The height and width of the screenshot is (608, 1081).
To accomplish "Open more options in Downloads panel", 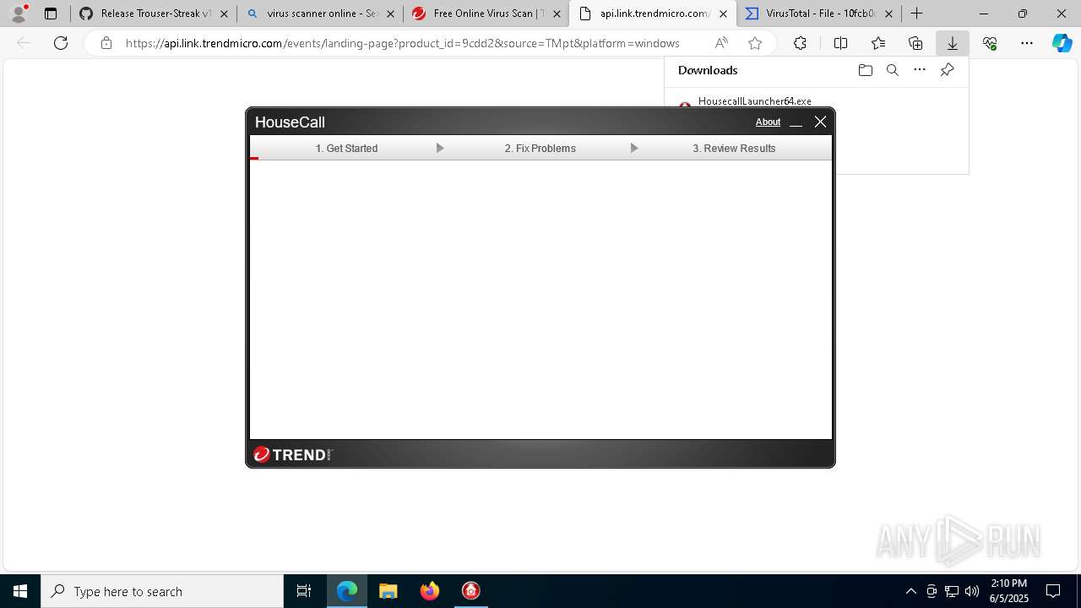I will point(920,70).
